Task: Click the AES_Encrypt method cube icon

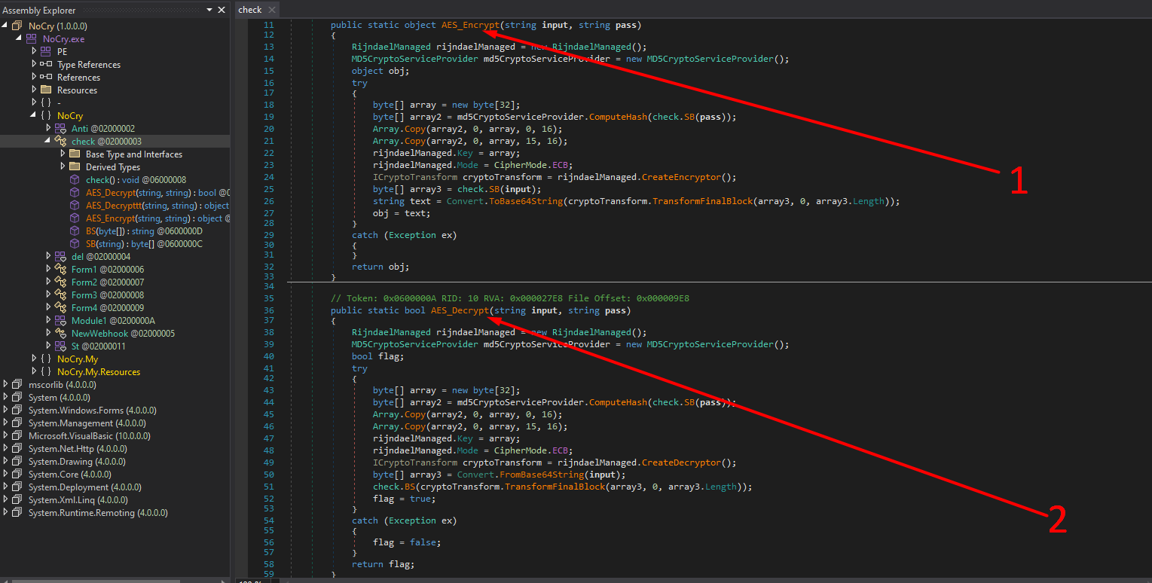Action: pyautogui.click(x=75, y=218)
